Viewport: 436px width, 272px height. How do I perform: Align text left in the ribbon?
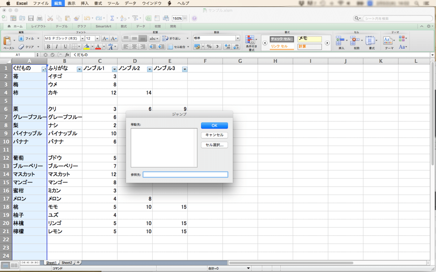[x=126, y=46]
